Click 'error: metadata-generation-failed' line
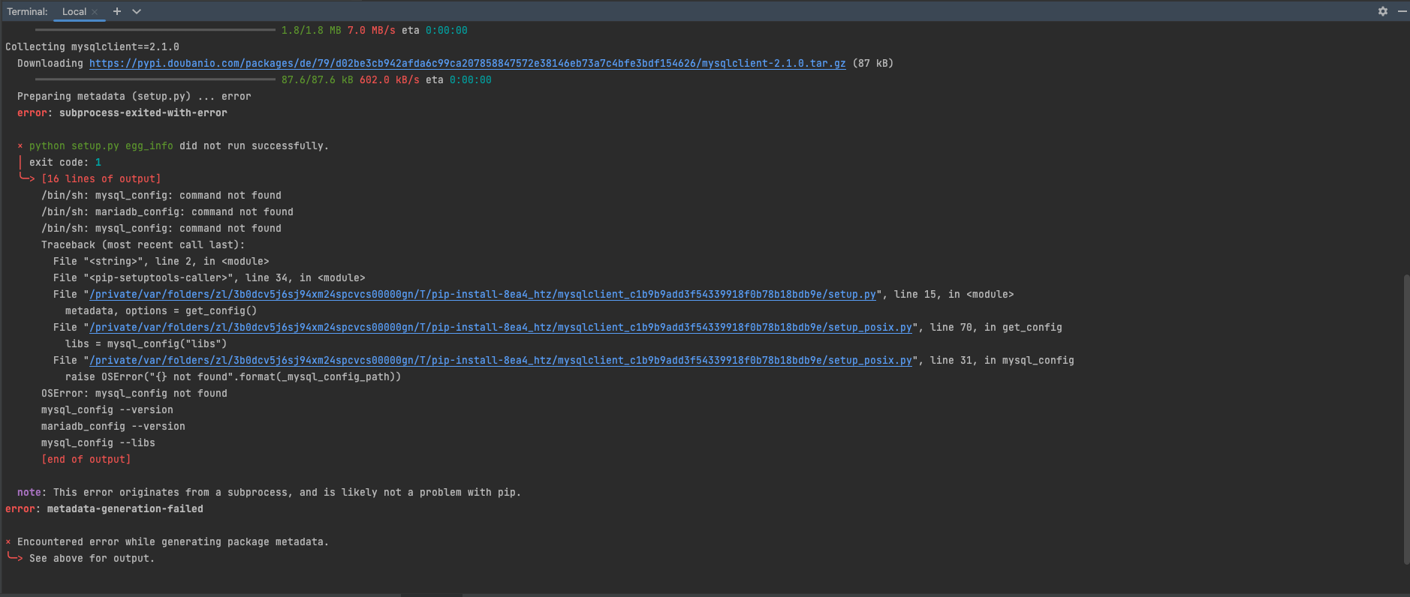 tap(104, 508)
